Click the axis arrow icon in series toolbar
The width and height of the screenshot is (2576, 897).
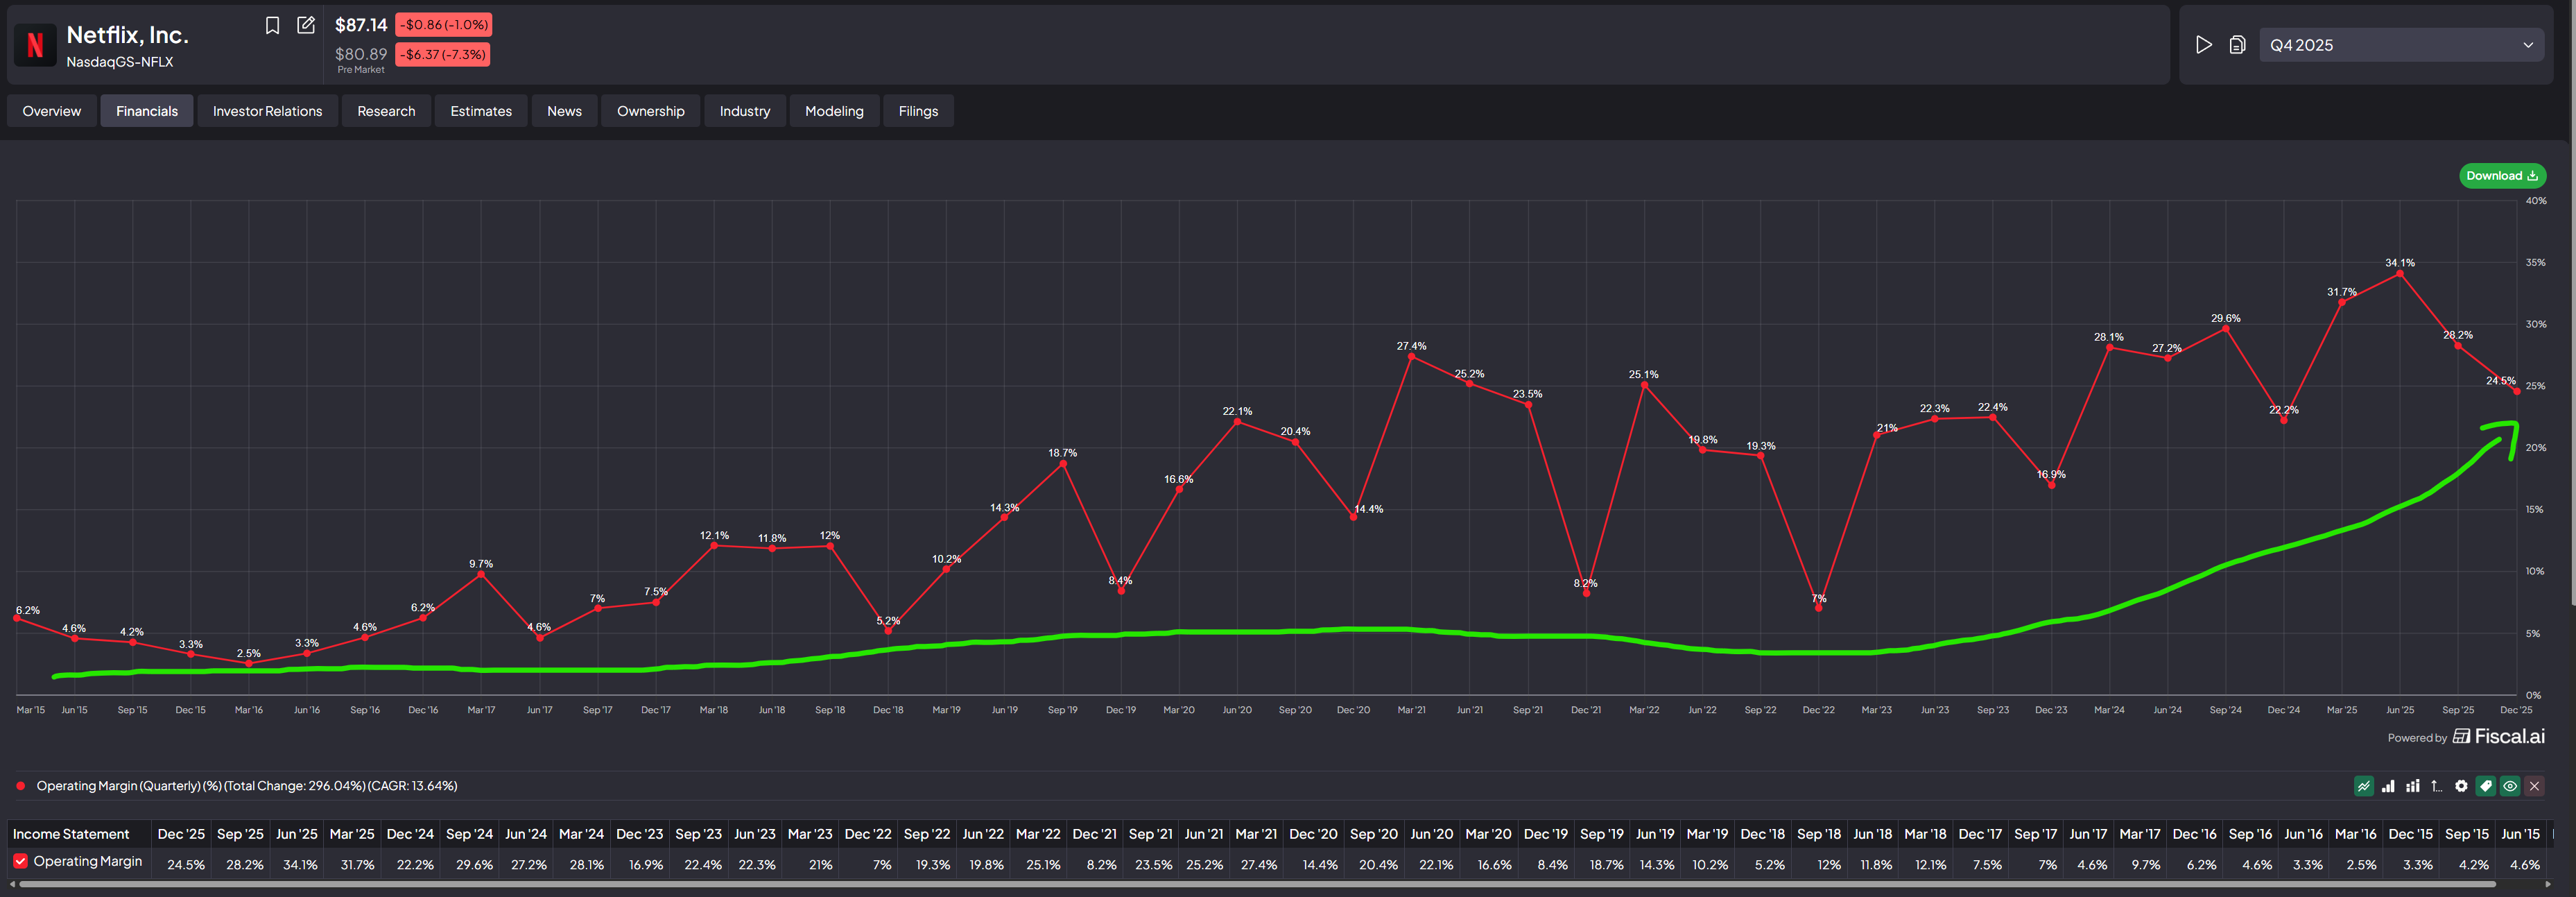coord(2437,786)
